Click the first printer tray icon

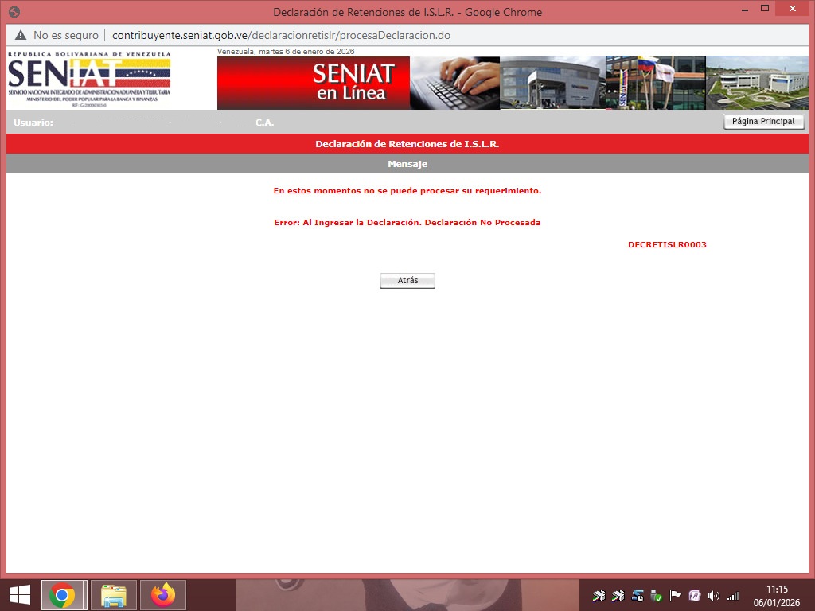[599, 596]
